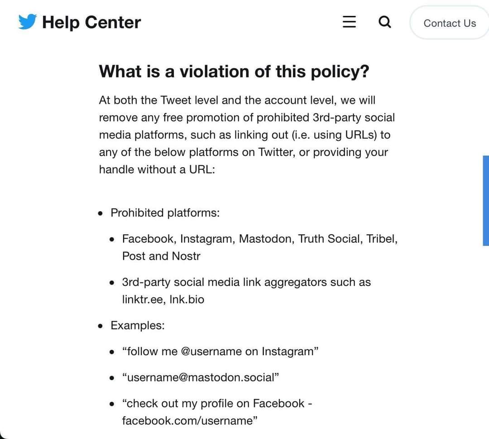Click the 'follow me @username on Instagram' example

(x=220, y=351)
